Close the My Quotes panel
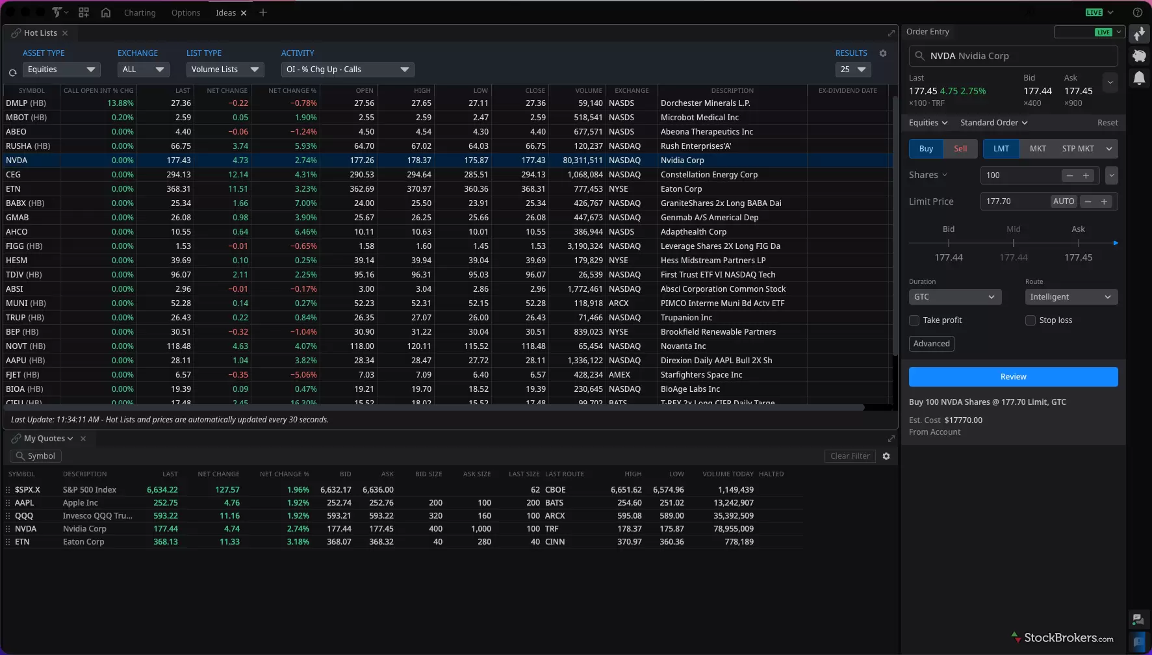Screen dimensions: 1152x655 pyautogui.click(x=83, y=439)
